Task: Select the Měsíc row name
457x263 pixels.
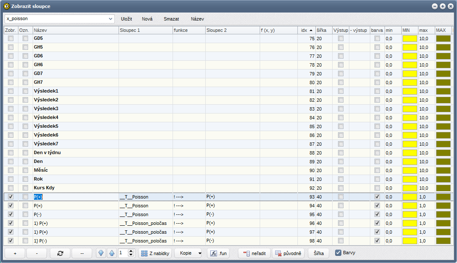Action: click(x=41, y=170)
